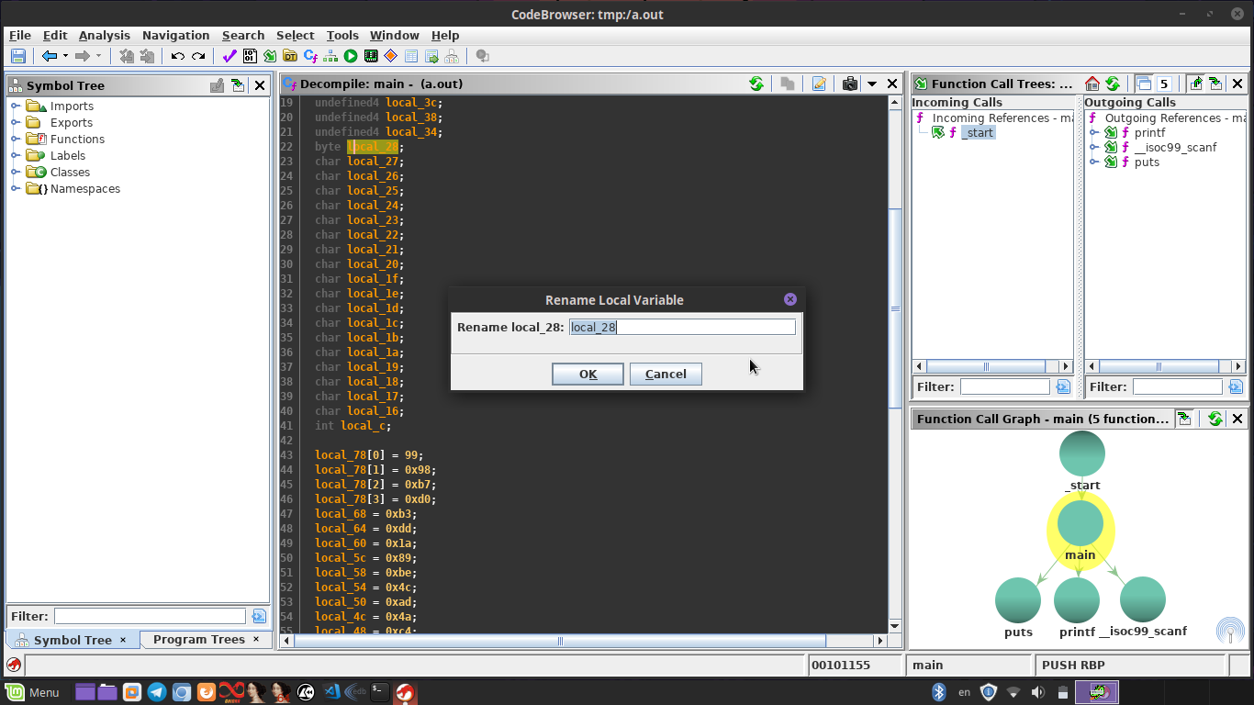Viewport: 1254px width, 705px height.
Task: Re-decompile using Decompile panel refresh icon
Action: point(756,84)
